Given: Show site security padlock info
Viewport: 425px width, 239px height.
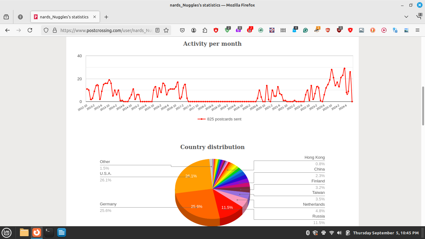Looking at the screenshot, I should click(x=55, y=30).
